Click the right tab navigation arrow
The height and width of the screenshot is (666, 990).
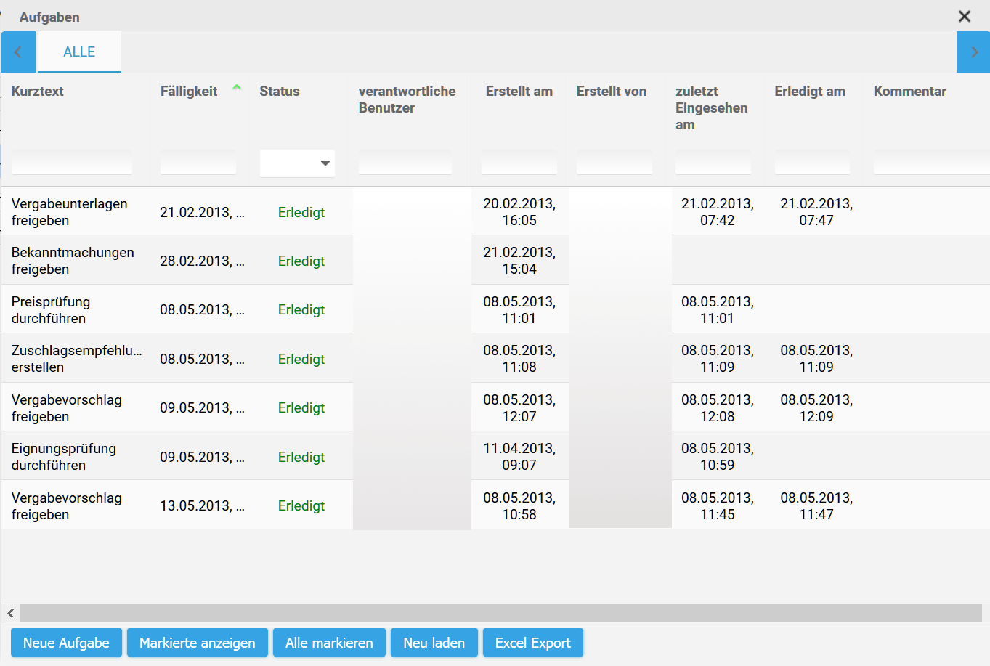[x=973, y=52]
